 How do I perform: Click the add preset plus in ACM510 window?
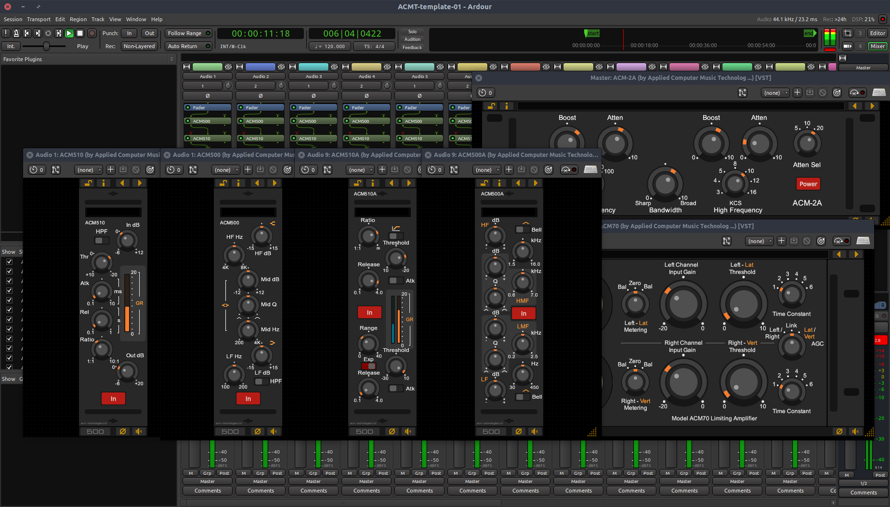[x=110, y=169]
